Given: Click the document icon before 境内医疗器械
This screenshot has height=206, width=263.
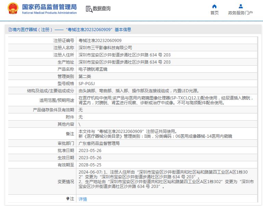Looking at the screenshot, I should (x=10, y=30).
